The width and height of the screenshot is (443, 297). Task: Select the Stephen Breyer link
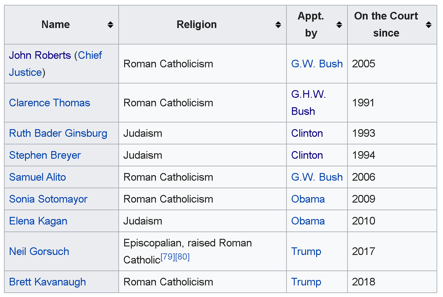tap(45, 155)
